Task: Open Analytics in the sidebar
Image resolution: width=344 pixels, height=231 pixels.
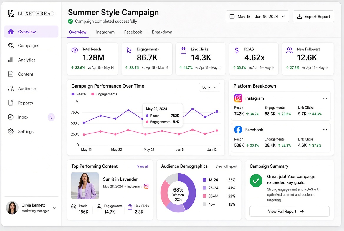Action: [x=31, y=60]
